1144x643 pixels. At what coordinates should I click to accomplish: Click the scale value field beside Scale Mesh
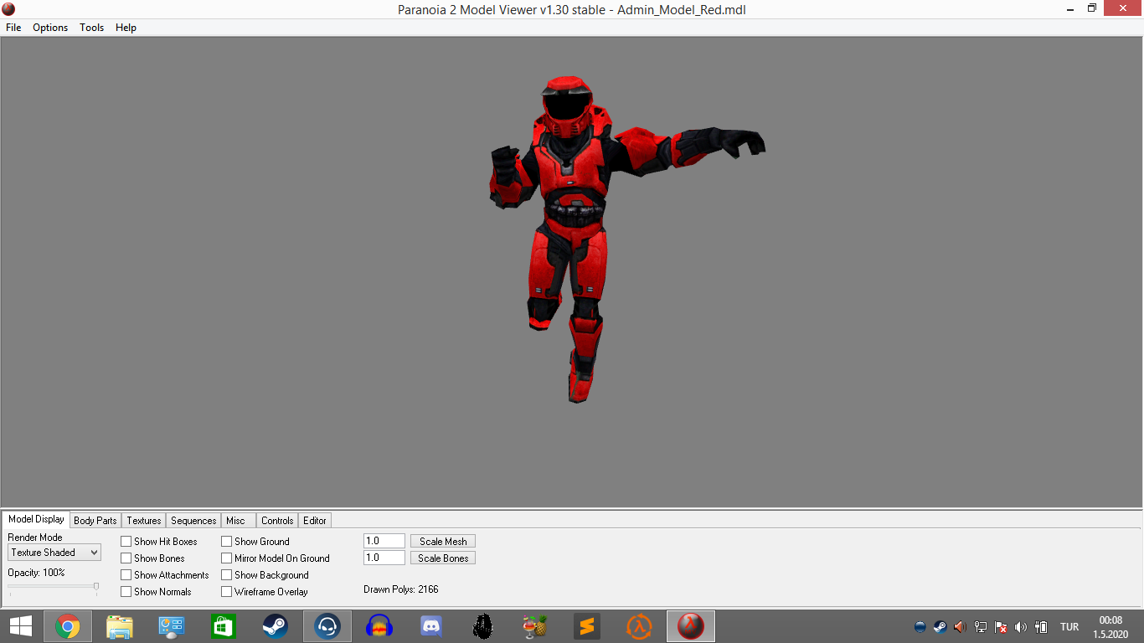point(384,542)
